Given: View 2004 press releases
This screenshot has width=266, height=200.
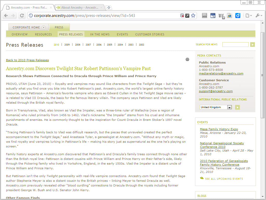Looking at the screenshot, I should click(x=120, y=45).
